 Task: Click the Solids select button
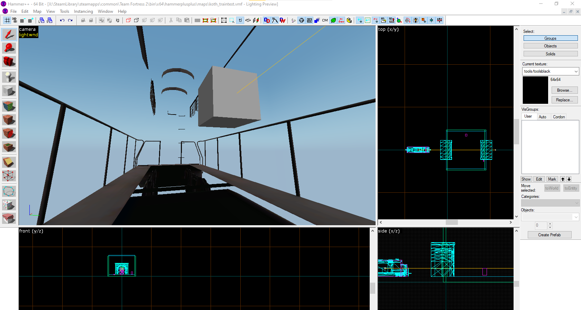tap(551, 54)
